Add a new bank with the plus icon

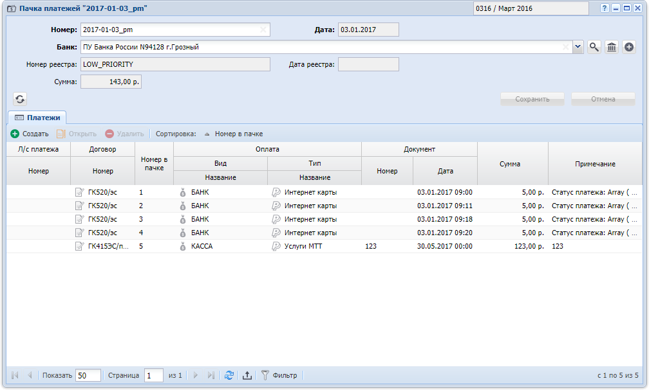coord(628,47)
